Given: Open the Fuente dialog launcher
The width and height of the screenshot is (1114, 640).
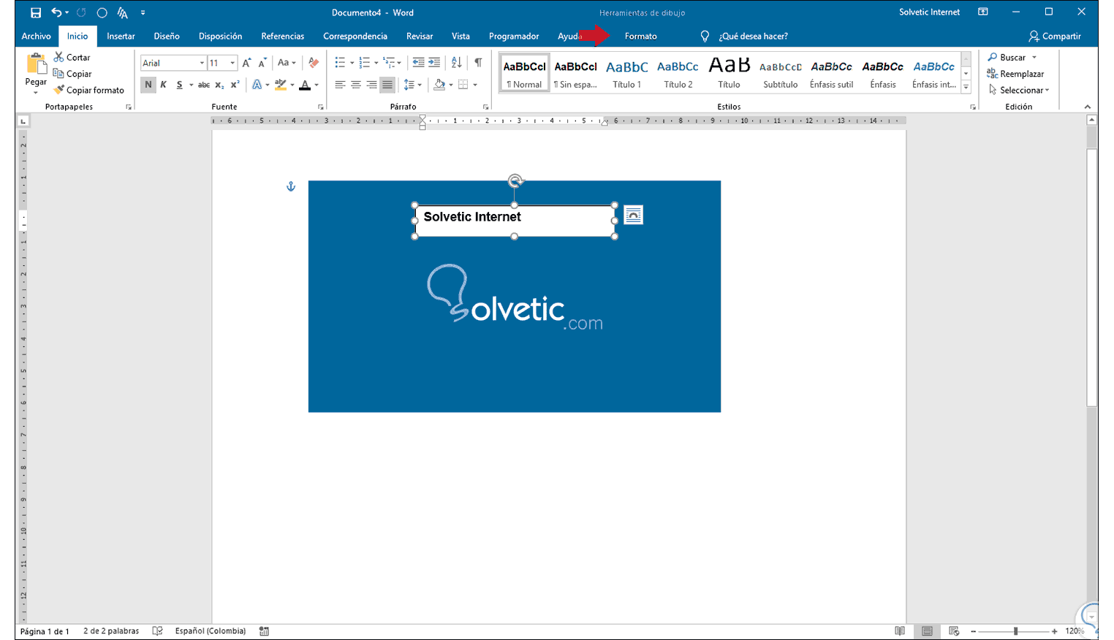Looking at the screenshot, I should pos(320,107).
